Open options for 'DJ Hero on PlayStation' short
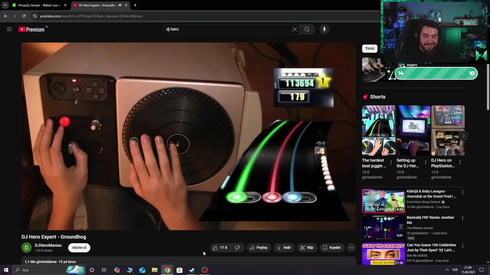The height and width of the screenshot is (275, 490). tap(460, 162)
